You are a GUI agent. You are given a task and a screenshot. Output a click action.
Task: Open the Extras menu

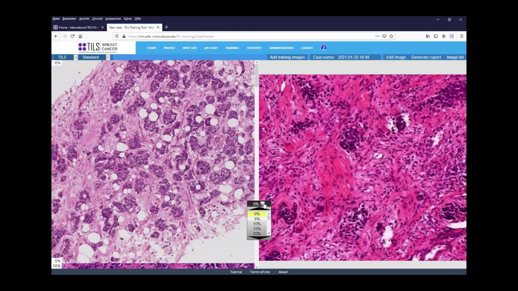[128, 19]
